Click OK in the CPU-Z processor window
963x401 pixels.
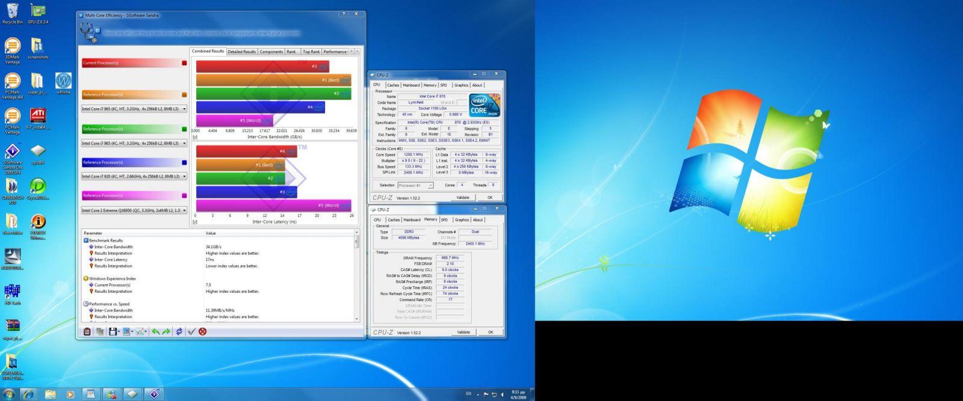pos(490,197)
